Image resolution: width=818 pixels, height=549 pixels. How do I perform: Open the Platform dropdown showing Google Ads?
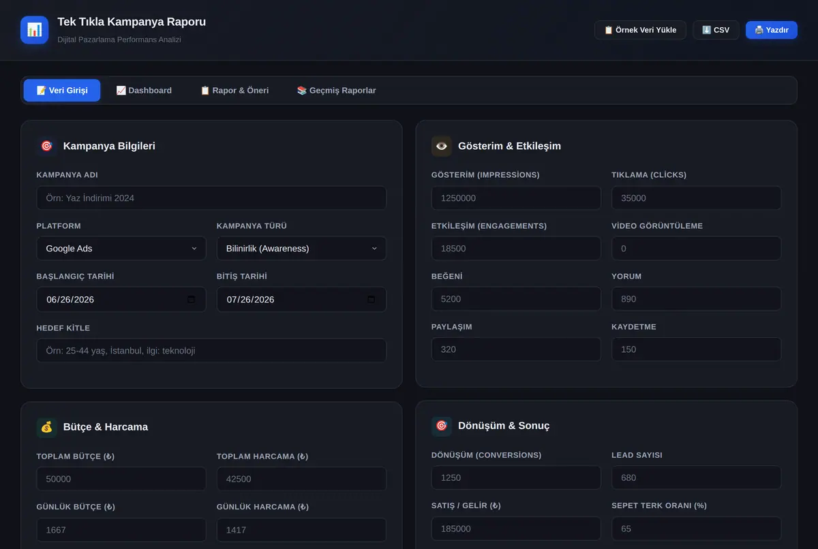click(x=121, y=249)
